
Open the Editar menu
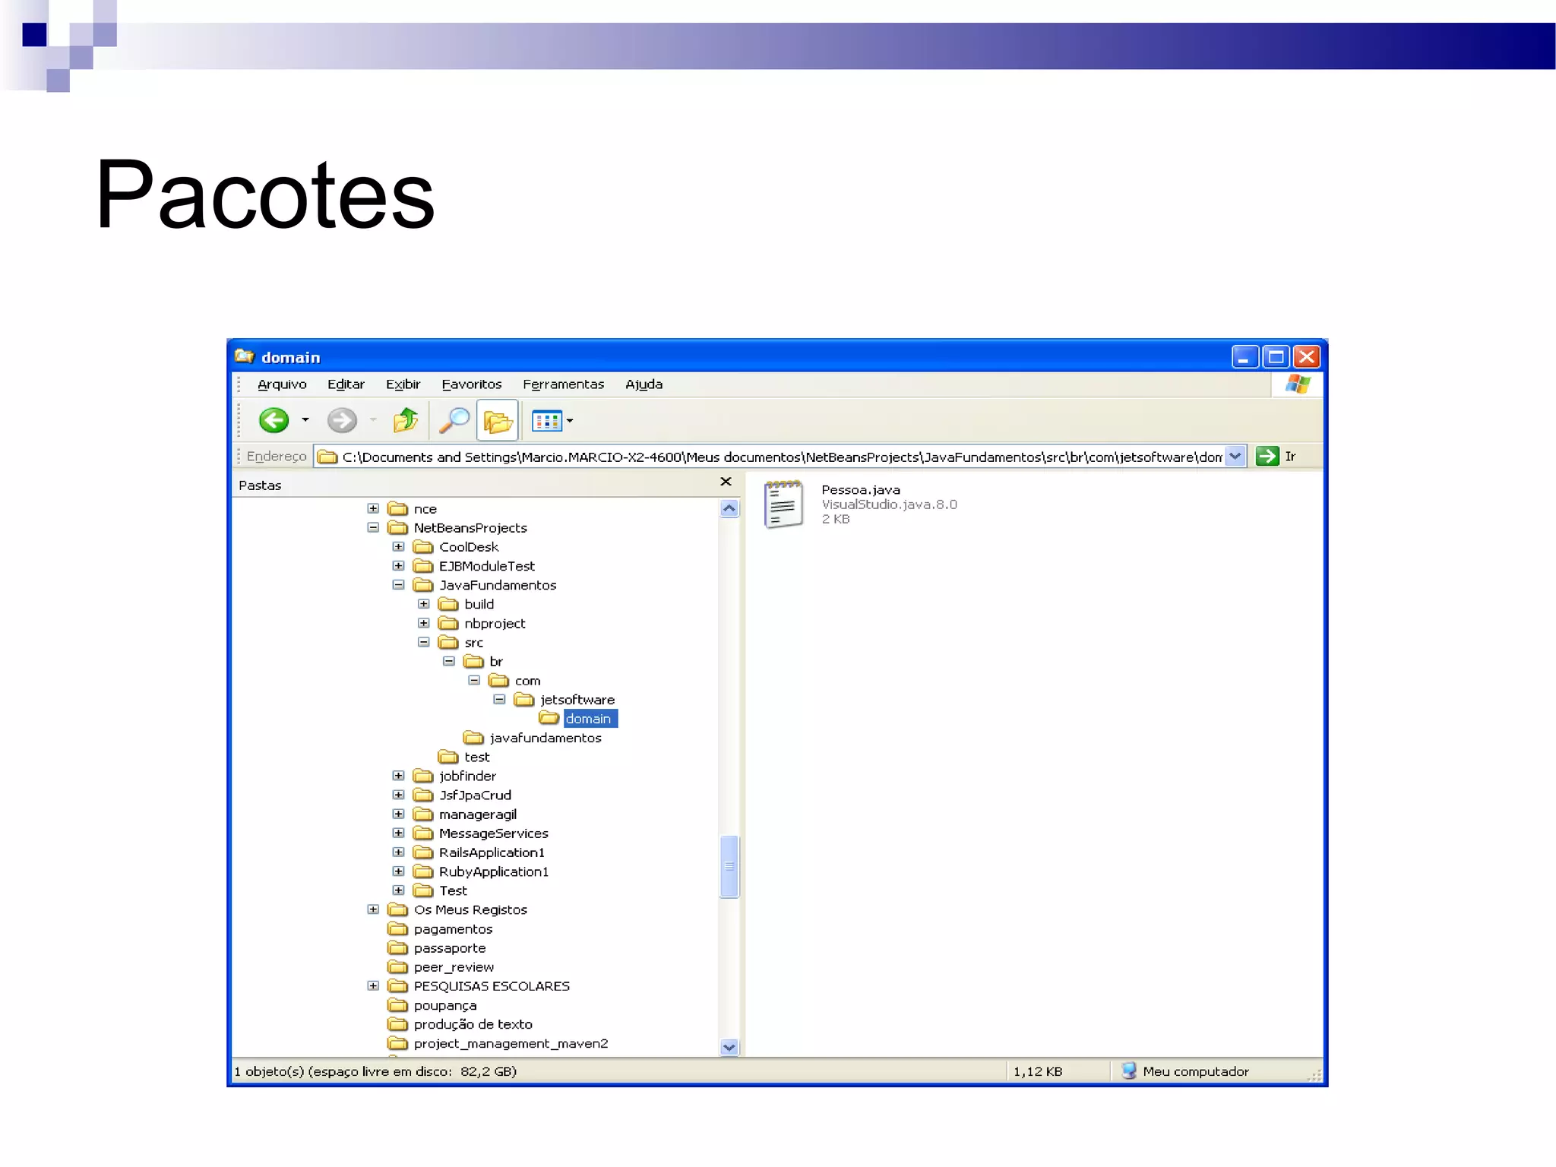coord(346,384)
